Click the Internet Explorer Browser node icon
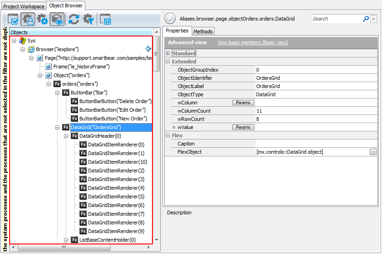 pyautogui.click(x=31, y=49)
